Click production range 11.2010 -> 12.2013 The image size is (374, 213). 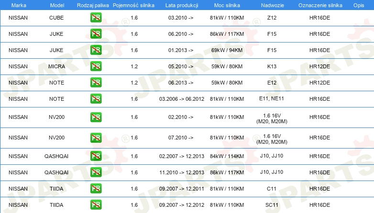click(182, 172)
